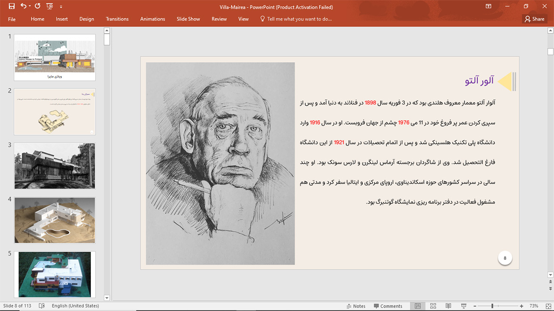Viewport: 554px width, 311px height.
Task: Open Ribbon Display Options
Action: (488, 7)
